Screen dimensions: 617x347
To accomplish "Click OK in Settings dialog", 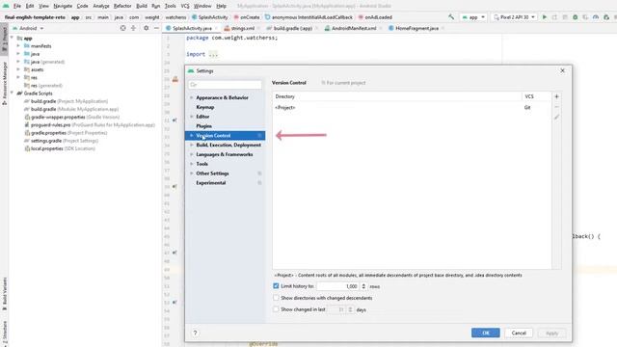I will (x=486, y=333).
